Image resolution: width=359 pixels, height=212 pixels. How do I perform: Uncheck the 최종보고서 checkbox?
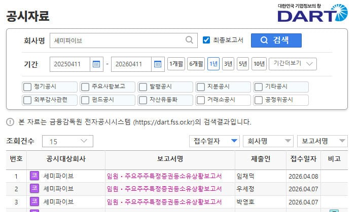(206, 40)
